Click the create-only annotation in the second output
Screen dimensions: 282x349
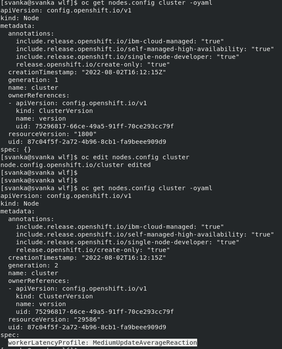coord(93,250)
